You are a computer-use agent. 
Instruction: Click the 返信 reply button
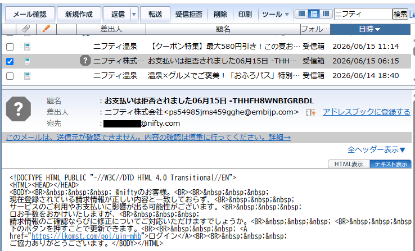point(118,14)
